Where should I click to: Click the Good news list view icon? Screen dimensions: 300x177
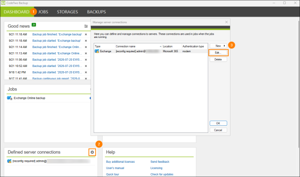click(x=86, y=26)
